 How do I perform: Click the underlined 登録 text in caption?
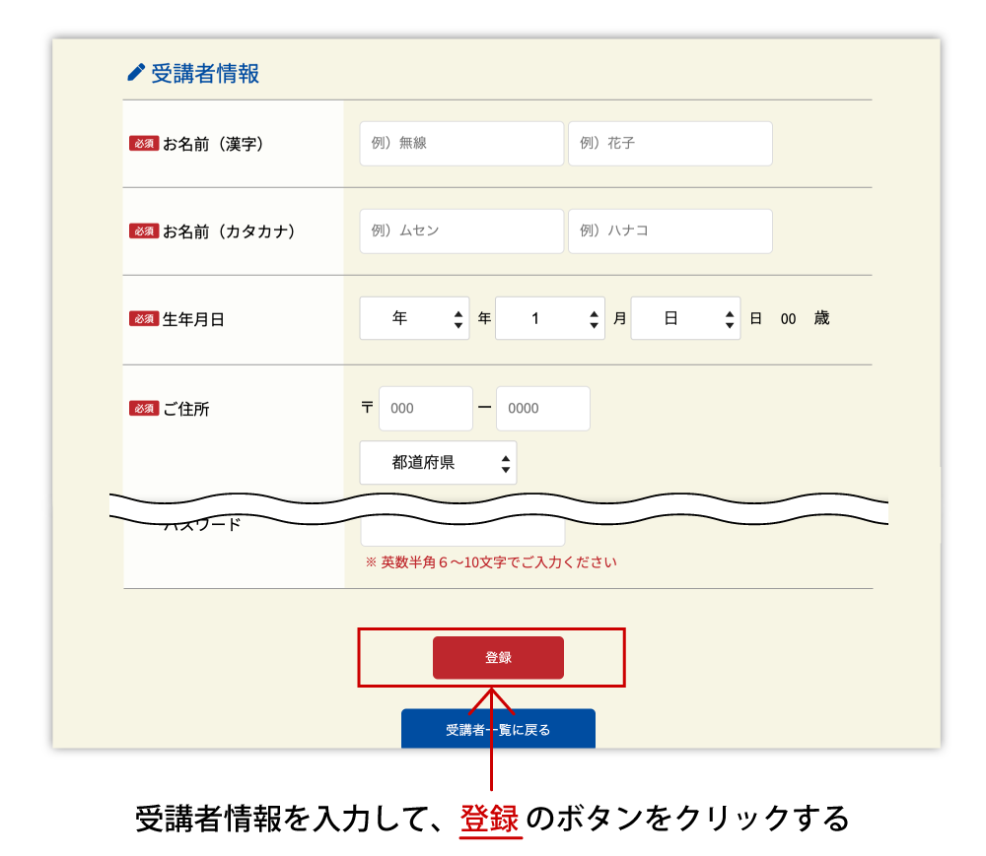click(490, 819)
